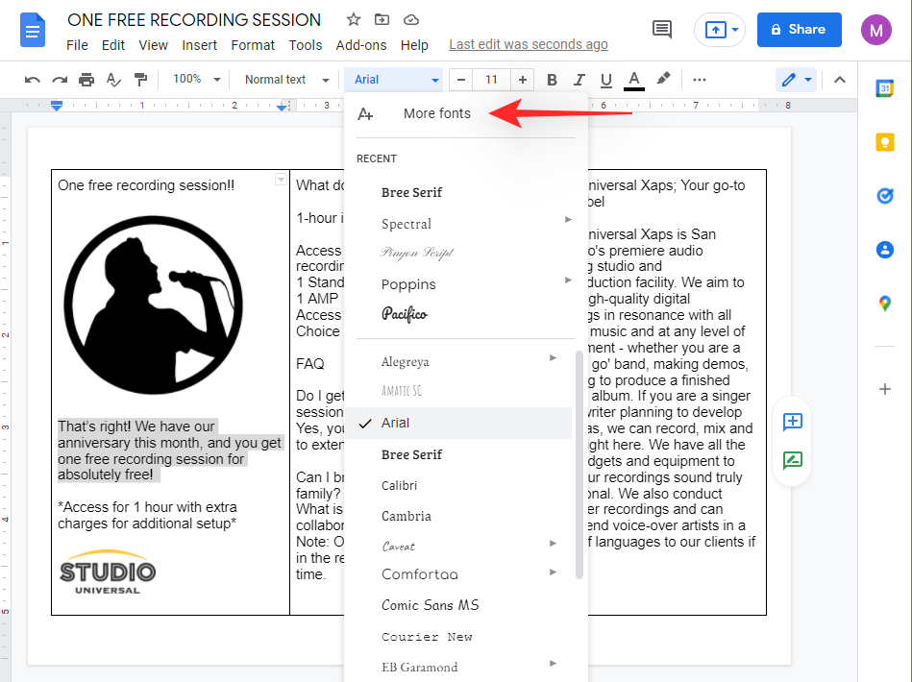Click More fonts option
The height and width of the screenshot is (682, 912).
coord(436,113)
